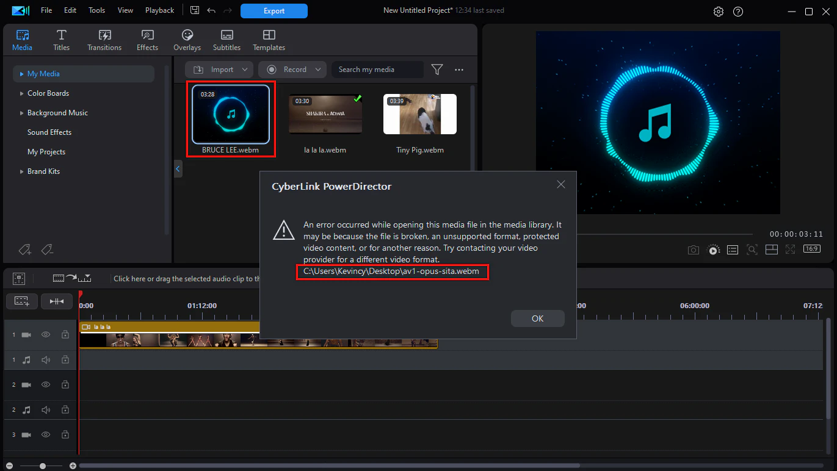Image resolution: width=837 pixels, height=471 pixels.
Task: Click the preview list view icon
Action: tap(733, 250)
